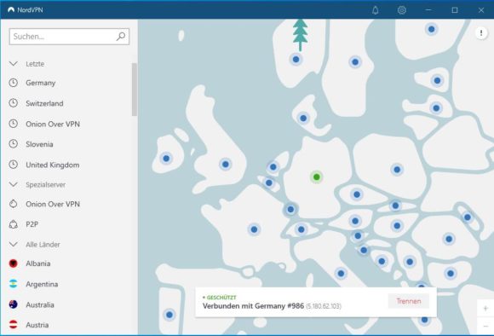Image resolution: width=494 pixels, height=336 pixels.
Task: Click clock icon beside Germany recent entry
Action: (x=14, y=83)
